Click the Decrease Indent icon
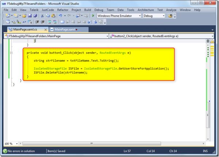Image resolution: width=219 pixels, height=157 pixels. click(37, 22)
